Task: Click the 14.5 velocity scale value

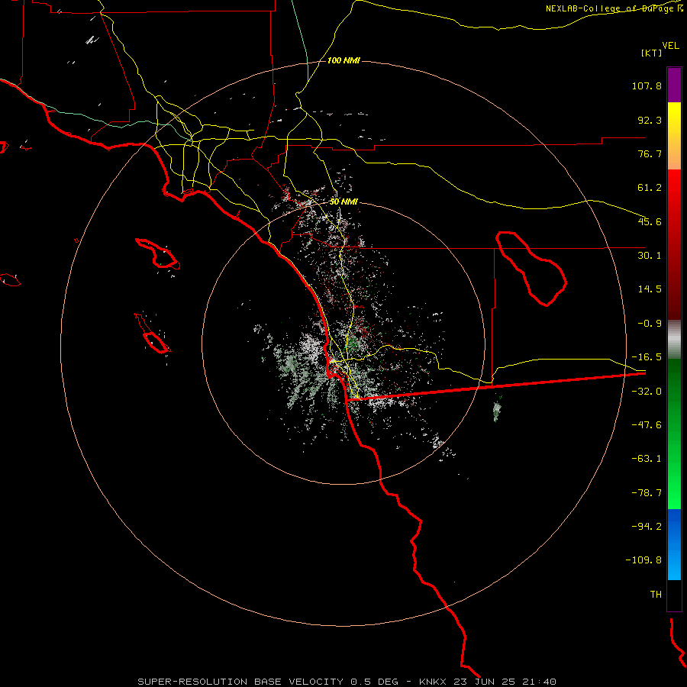Action: point(650,289)
